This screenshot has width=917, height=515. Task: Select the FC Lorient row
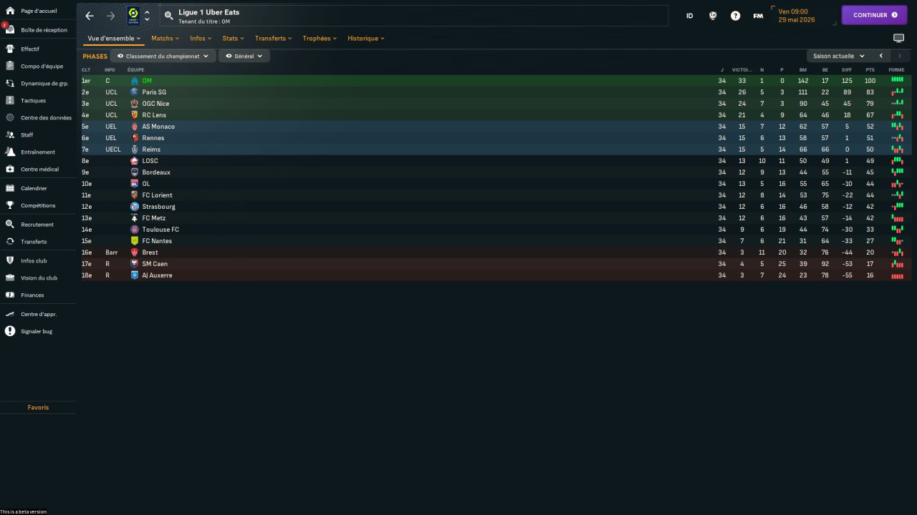(x=496, y=195)
